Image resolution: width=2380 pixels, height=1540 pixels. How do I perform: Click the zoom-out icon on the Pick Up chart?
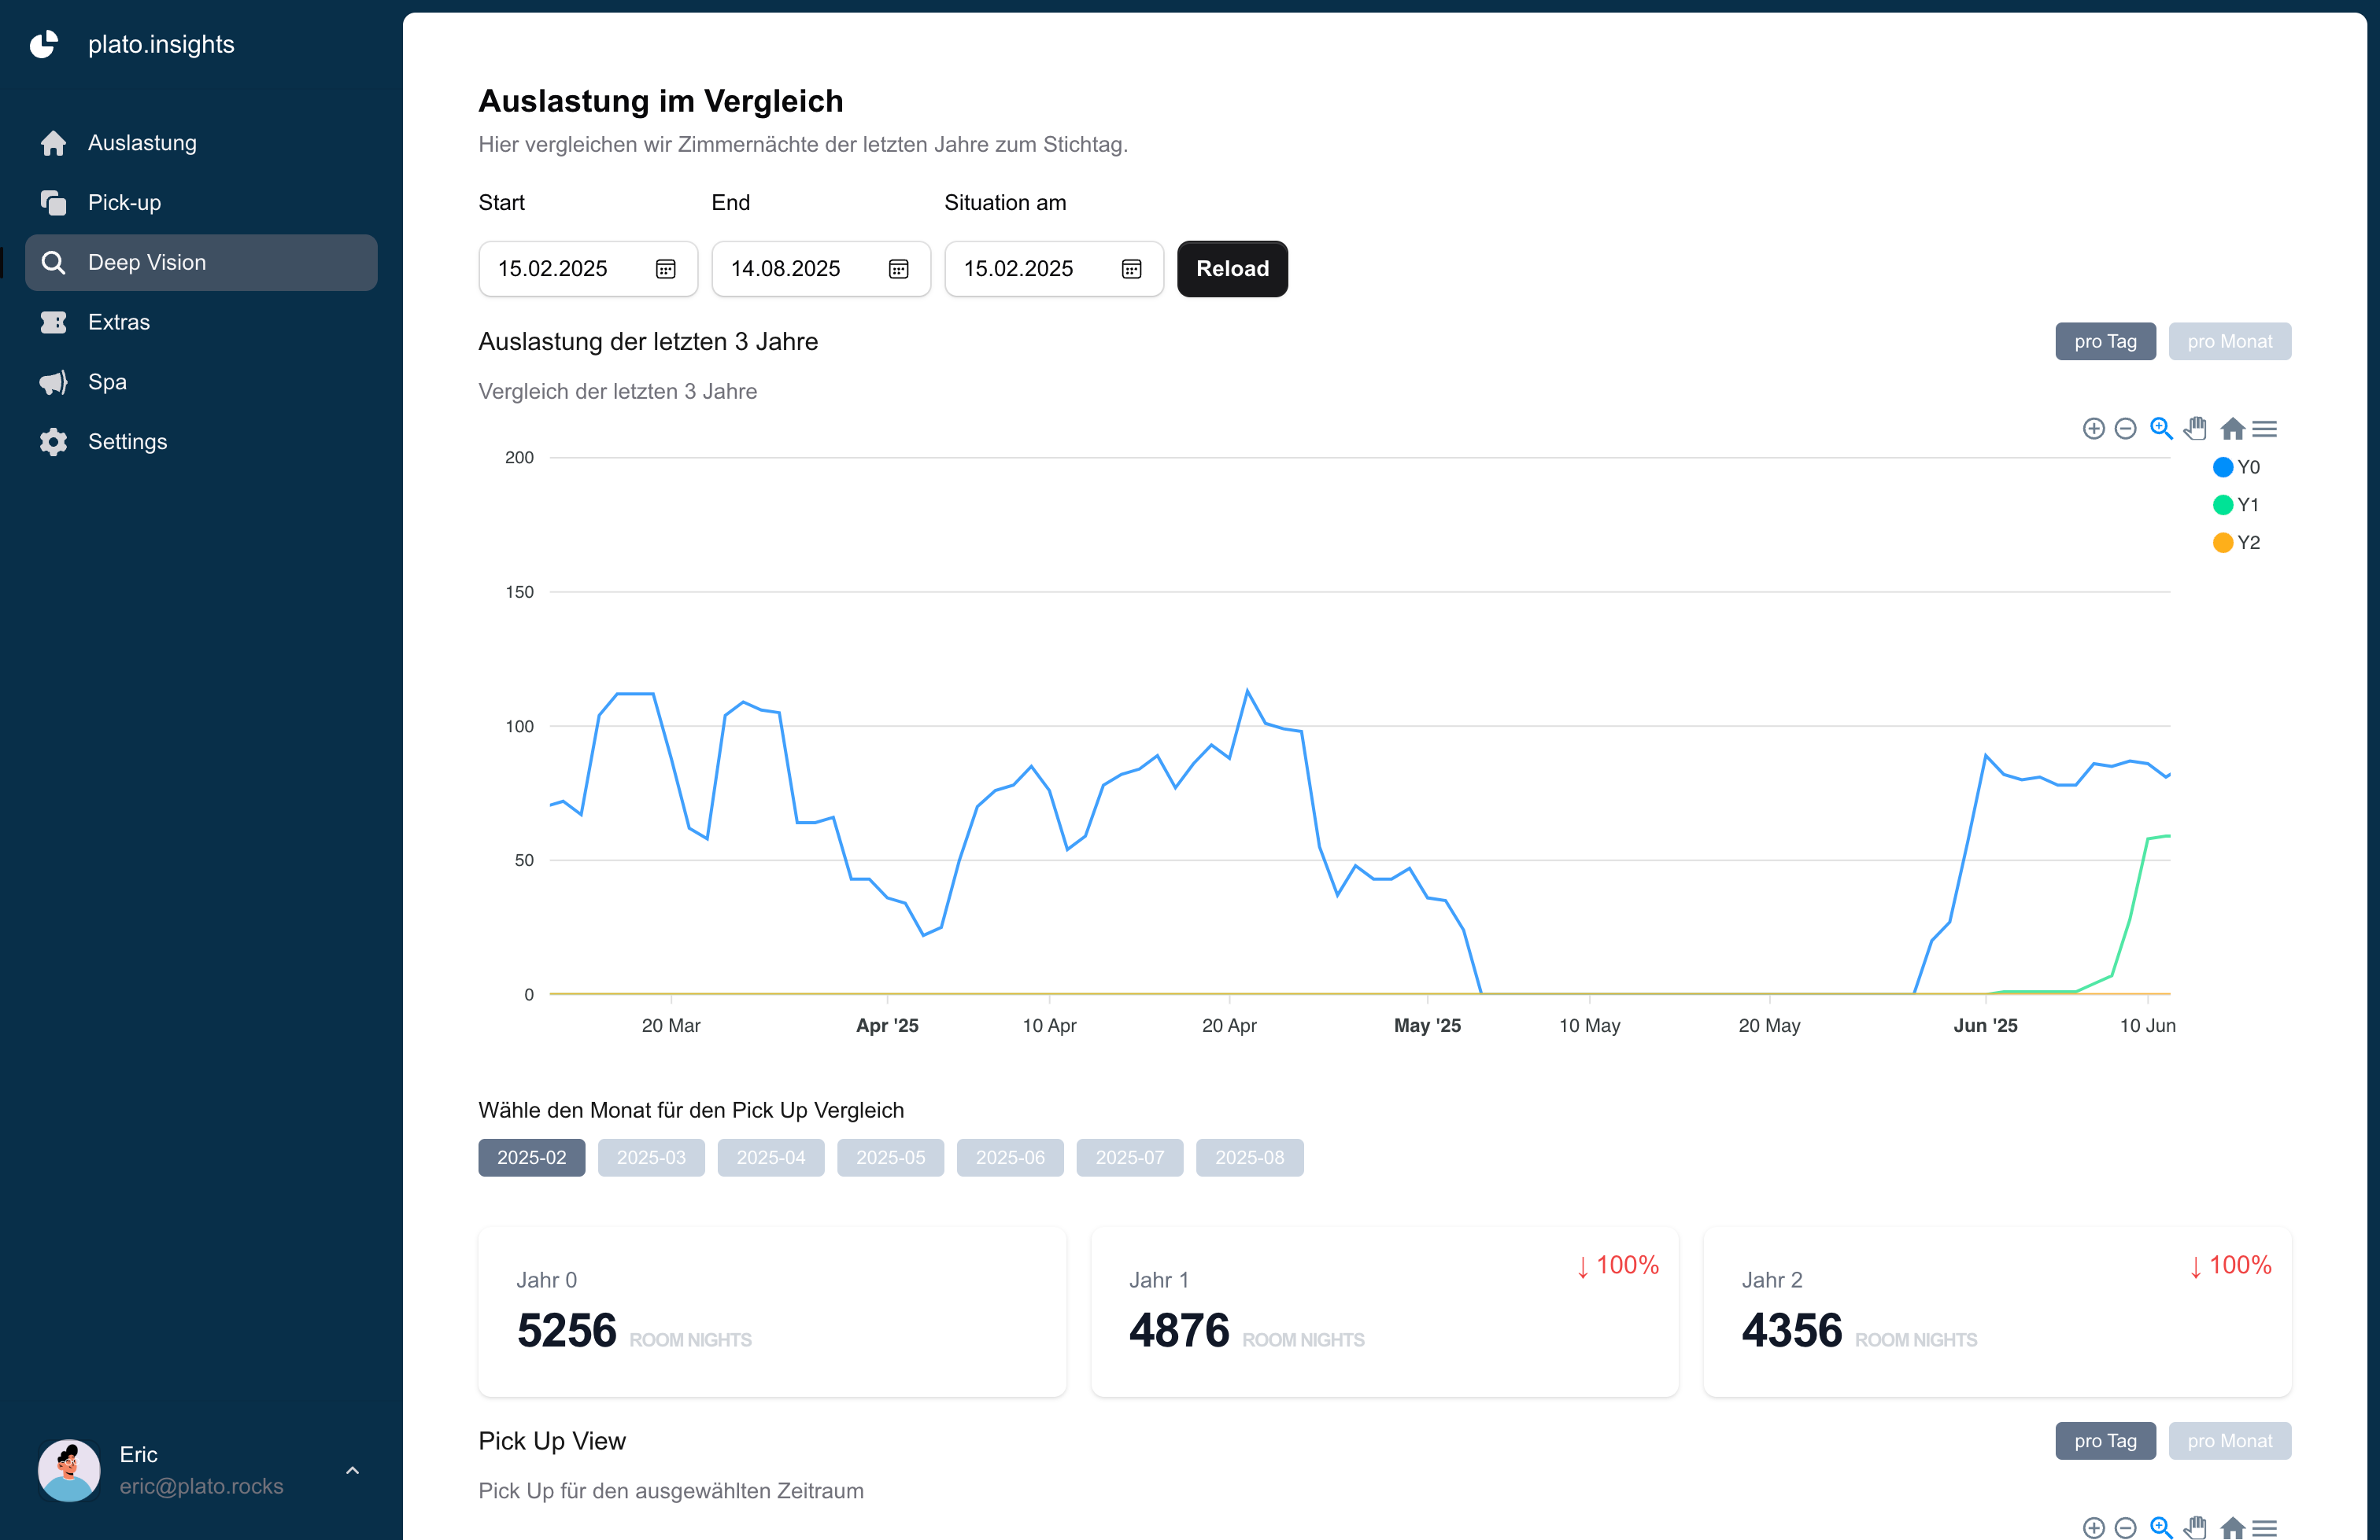2126,1527
